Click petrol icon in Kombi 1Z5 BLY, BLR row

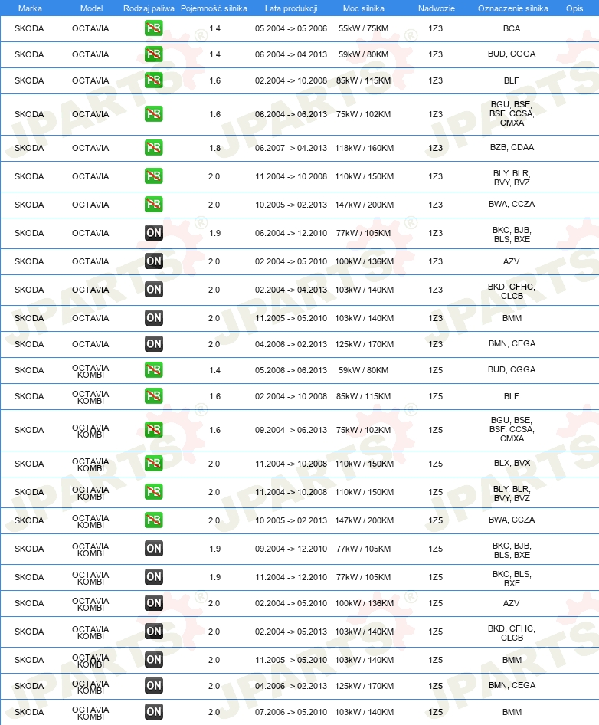[x=153, y=491]
